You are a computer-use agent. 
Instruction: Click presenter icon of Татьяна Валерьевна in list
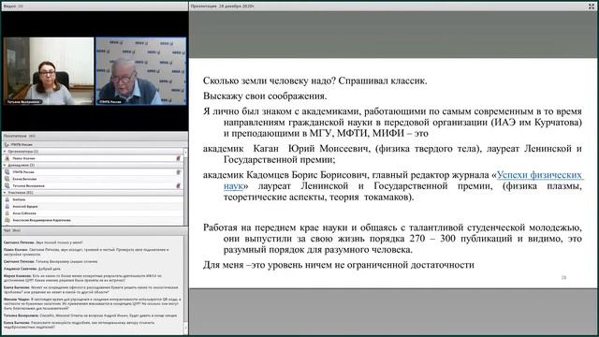click(7, 185)
